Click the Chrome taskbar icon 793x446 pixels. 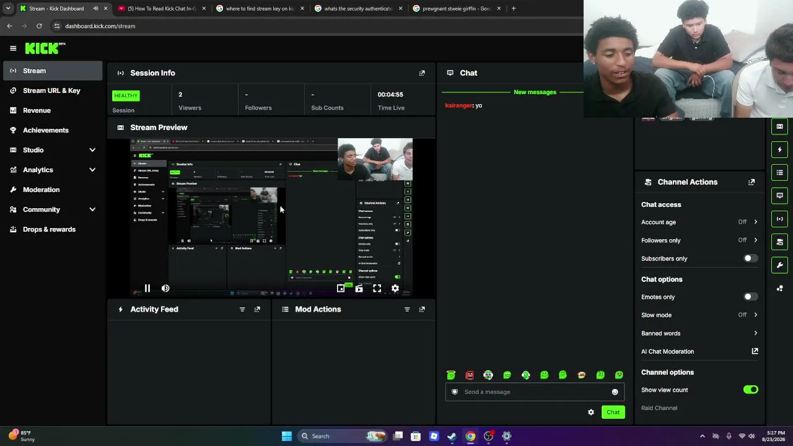[x=471, y=436]
